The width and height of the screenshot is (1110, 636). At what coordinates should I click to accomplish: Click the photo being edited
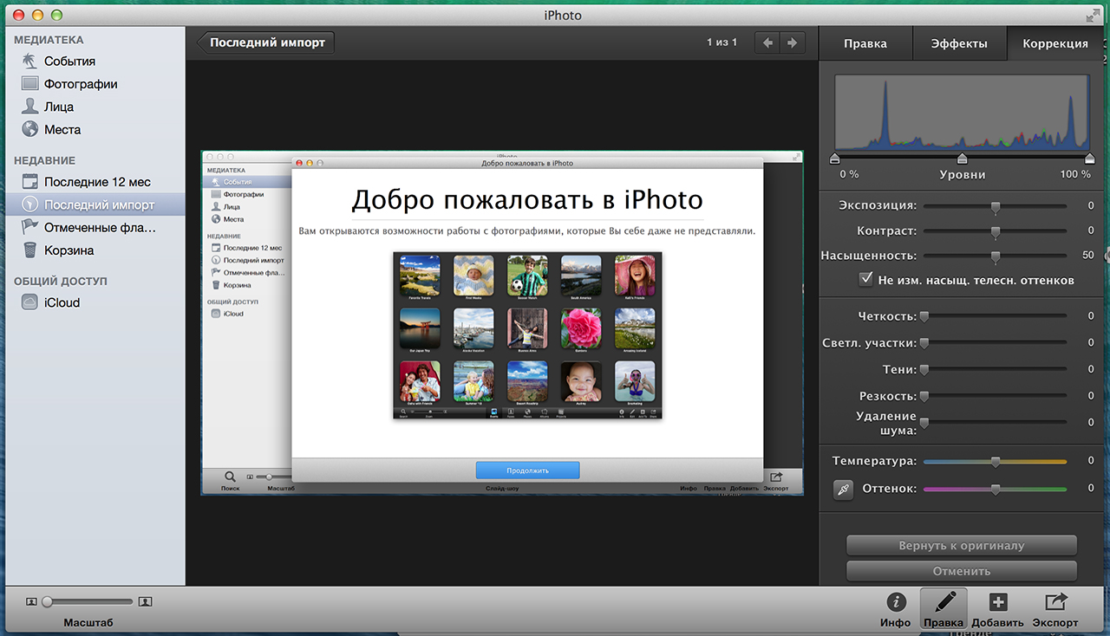click(x=502, y=322)
